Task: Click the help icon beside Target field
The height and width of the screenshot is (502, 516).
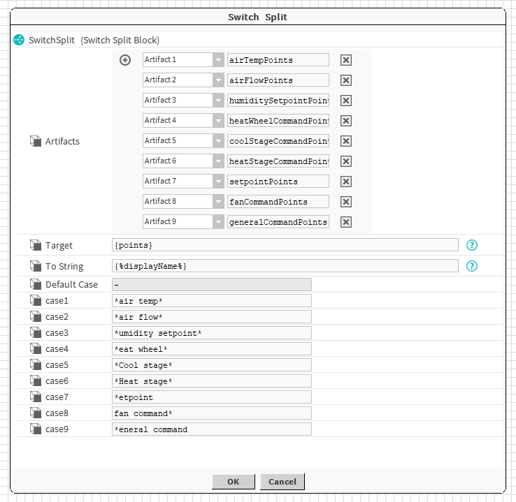Action: click(472, 245)
